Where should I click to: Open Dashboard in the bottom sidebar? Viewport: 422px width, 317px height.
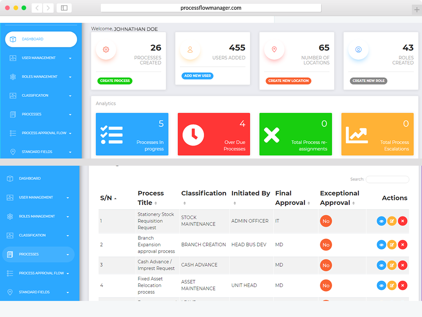click(x=38, y=179)
